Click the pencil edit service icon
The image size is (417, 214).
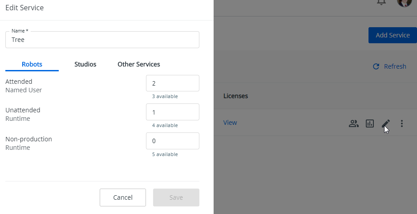pyautogui.click(x=386, y=123)
